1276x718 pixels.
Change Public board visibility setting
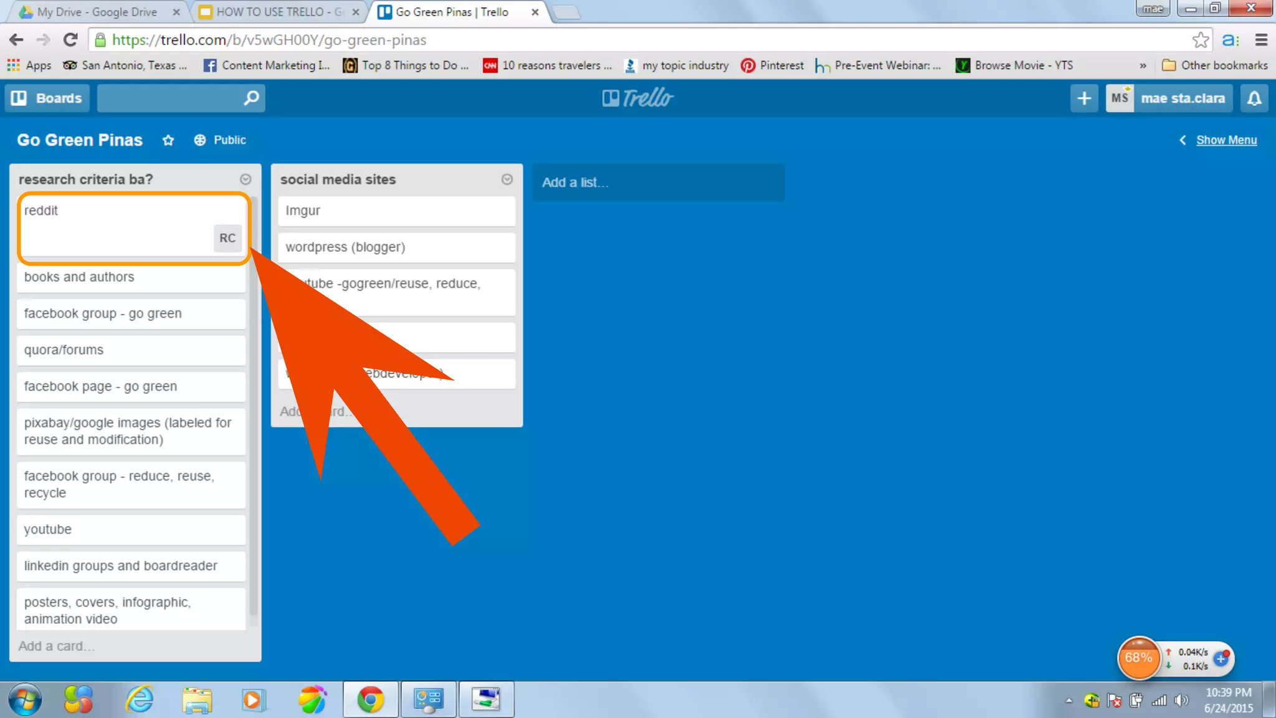pos(220,140)
